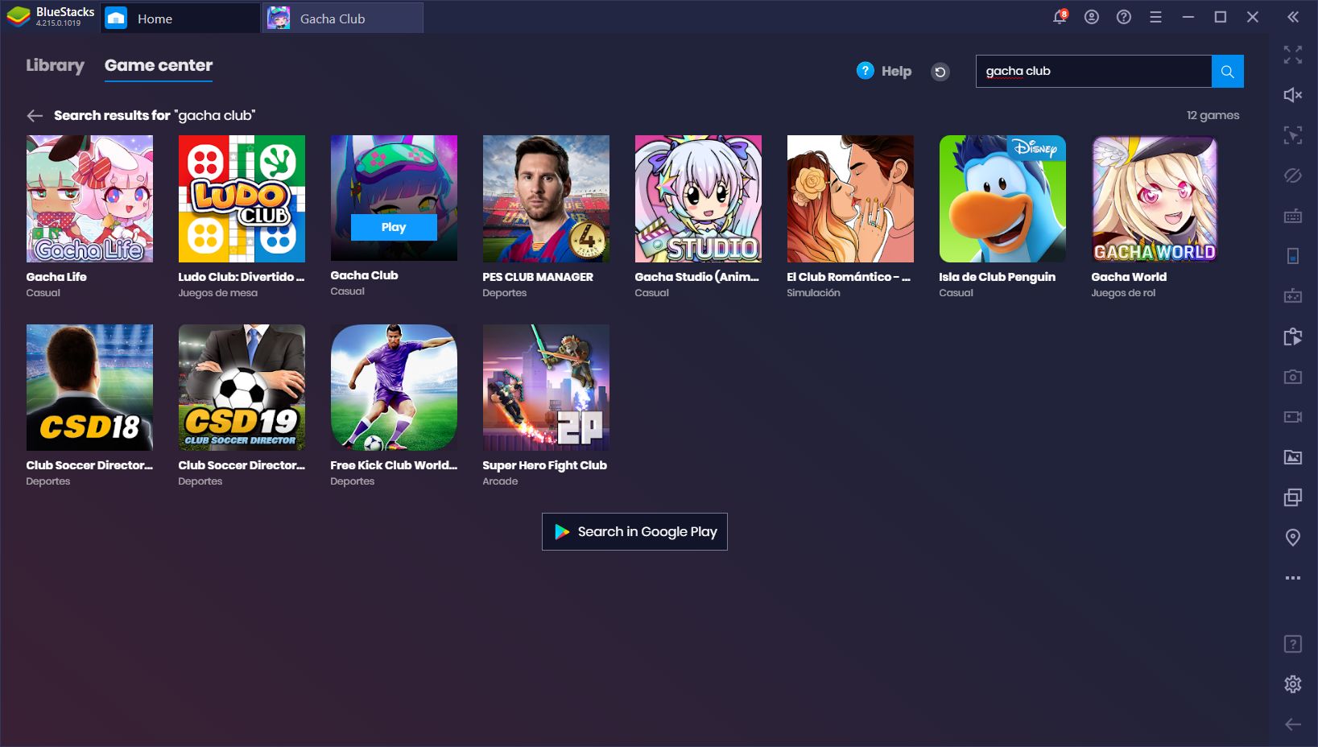Click the gacha club search input field
This screenshot has height=747, width=1318.
click(1093, 72)
